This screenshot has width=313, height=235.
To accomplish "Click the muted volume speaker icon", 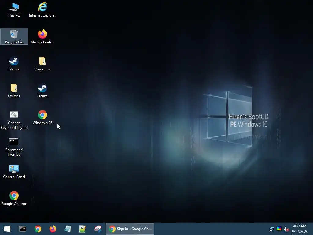I will point(286,229).
